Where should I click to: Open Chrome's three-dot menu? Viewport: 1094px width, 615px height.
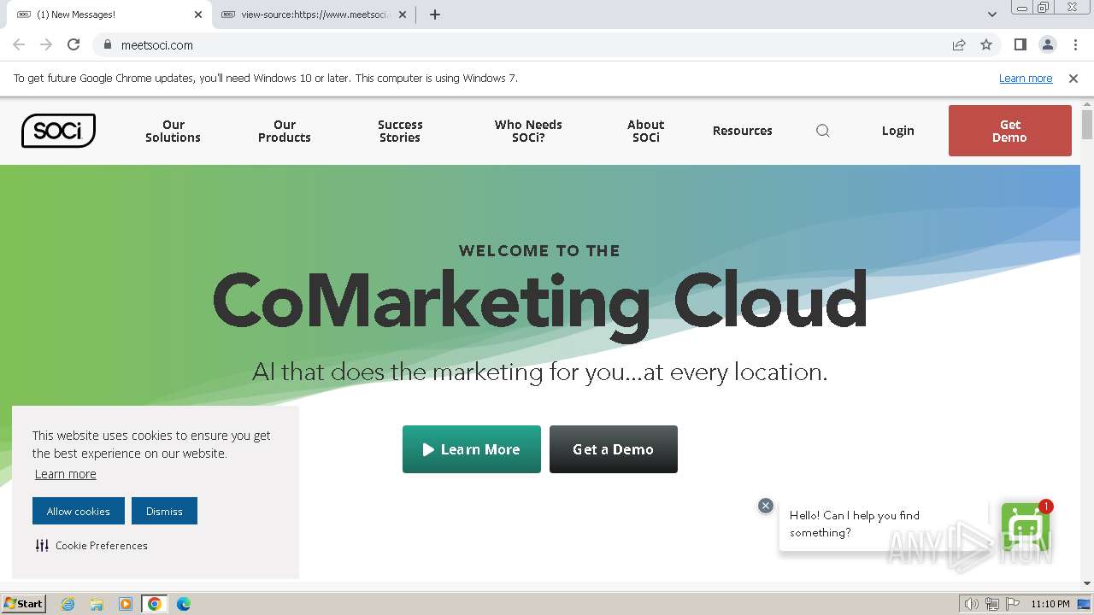pyautogui.click(x=1076, y=45)
